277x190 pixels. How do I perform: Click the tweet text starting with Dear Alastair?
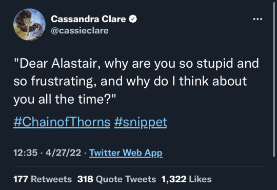click(x=136, y=81)
